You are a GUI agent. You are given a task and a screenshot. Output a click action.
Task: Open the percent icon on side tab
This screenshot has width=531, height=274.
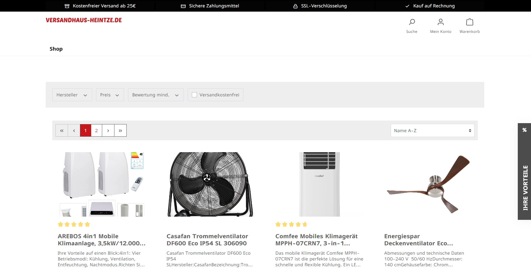pos(525,130)
